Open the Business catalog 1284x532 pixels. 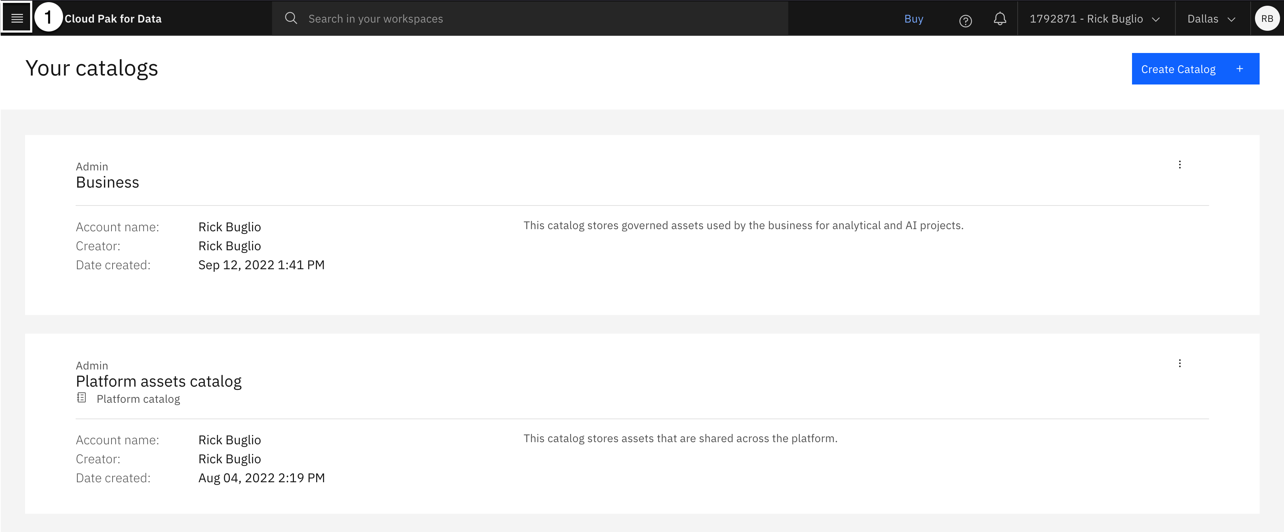click(107, 183)
